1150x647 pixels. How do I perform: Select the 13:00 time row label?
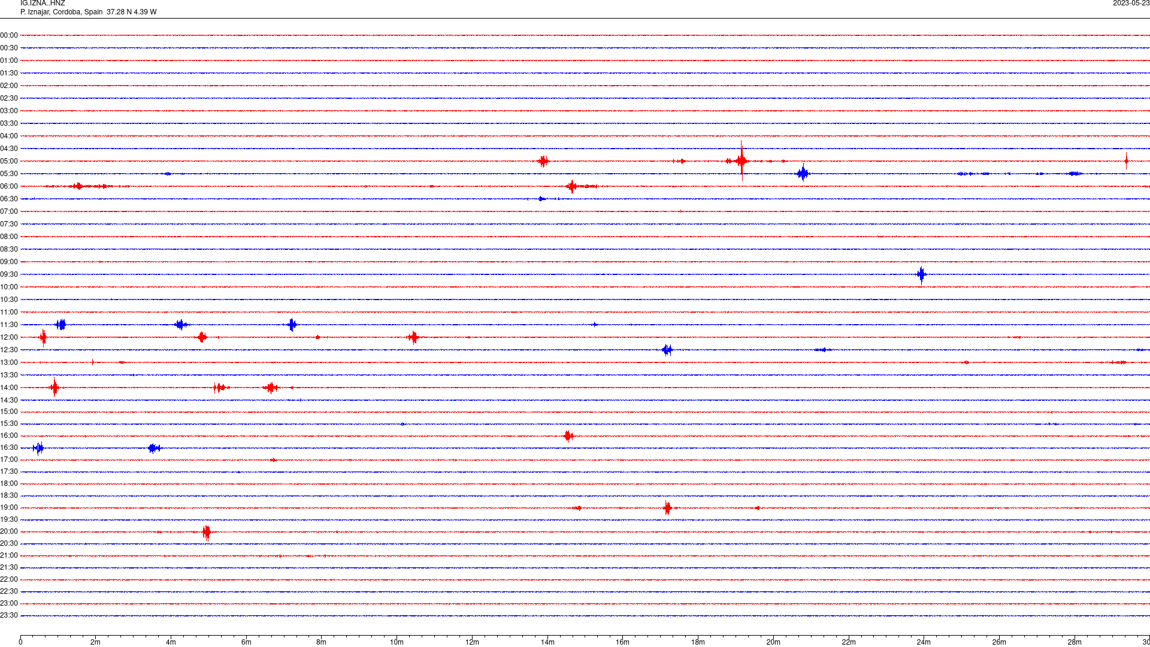point(9,362)
